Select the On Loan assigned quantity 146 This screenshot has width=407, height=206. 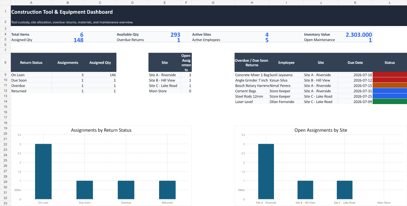point(100,75)
